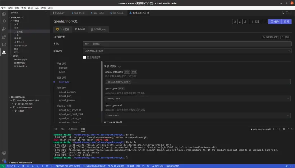Click the 保存 save button
This screenshot has height=168, width=295.
click(275, 22)
